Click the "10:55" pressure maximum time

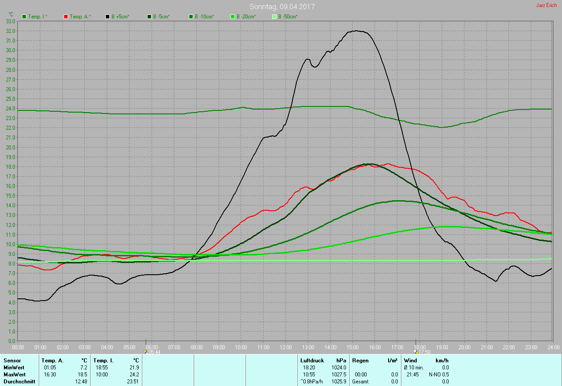click(309, 375)
